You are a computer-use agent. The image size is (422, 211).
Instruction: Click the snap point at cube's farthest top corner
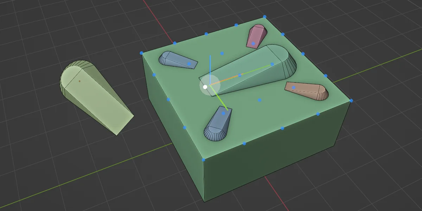point(265,17)
